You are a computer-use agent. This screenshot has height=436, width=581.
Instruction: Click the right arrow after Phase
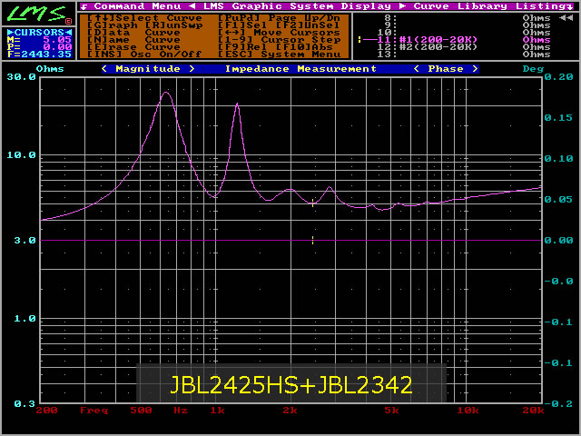click(x=475, y=69)
